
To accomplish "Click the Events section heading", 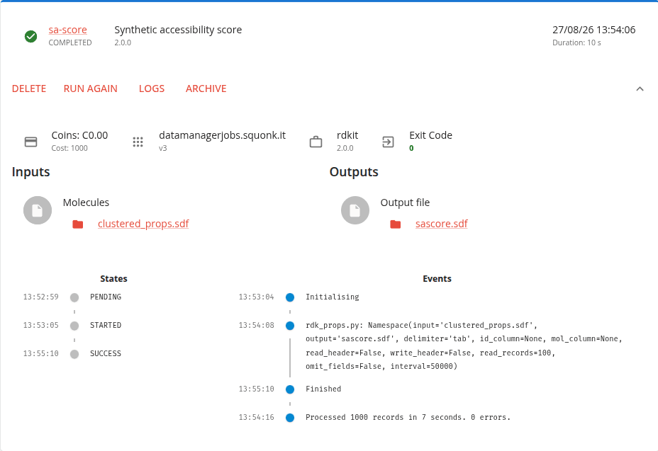I will 437,279.
